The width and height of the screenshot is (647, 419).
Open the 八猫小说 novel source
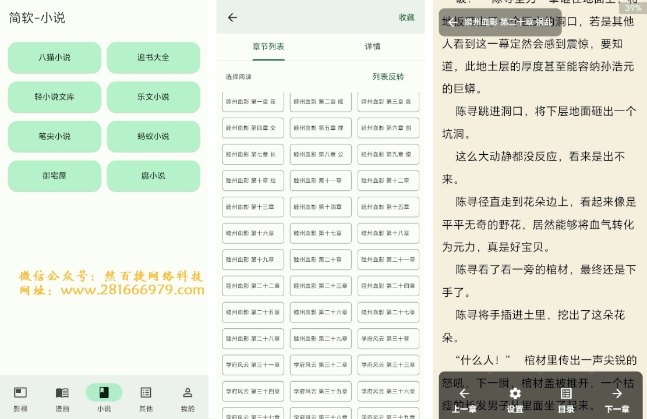click(54, 58)
